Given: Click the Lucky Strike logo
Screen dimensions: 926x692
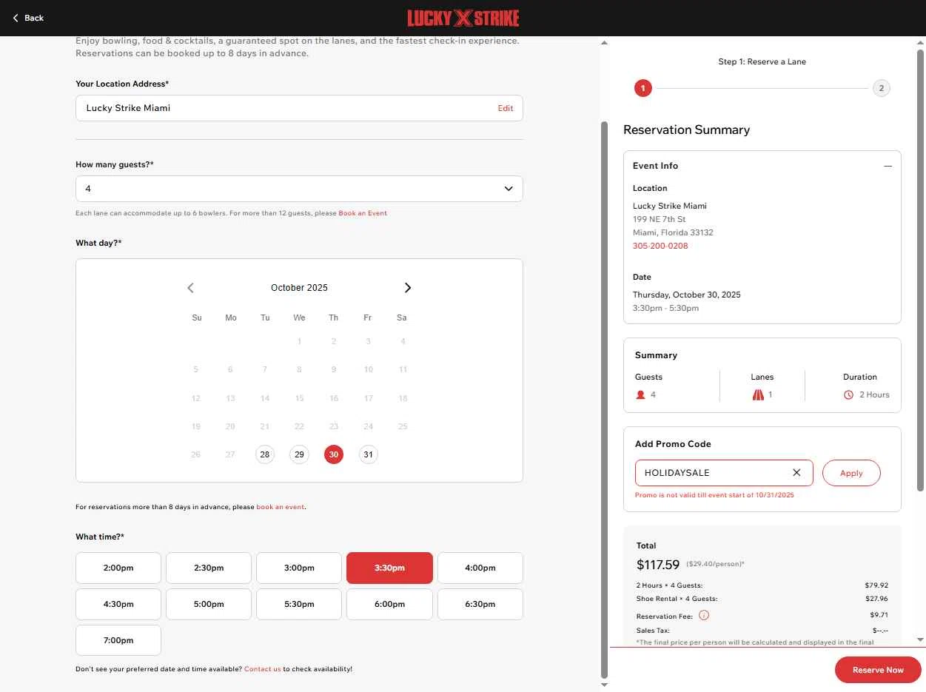Looking at the screenshot, I should (463, 18).
